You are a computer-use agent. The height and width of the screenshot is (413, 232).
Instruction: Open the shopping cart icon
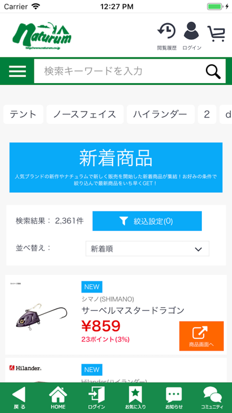point(217,34)
